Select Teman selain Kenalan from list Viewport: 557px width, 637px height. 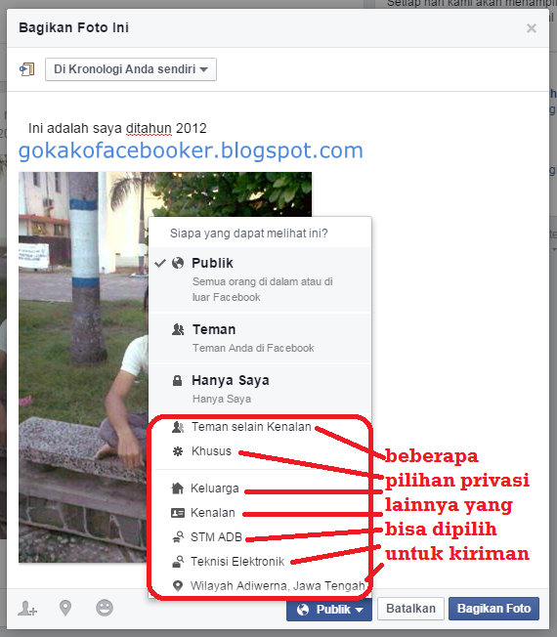click(x=251, y=427)
